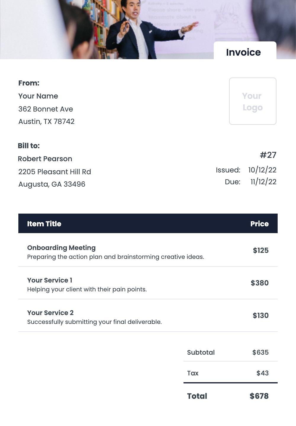Image resolution: width=296 pixels, height=426 pixels.
Task: Select the 2205 Pleasant Hill Rd line
Action: (x=55, y=172)
